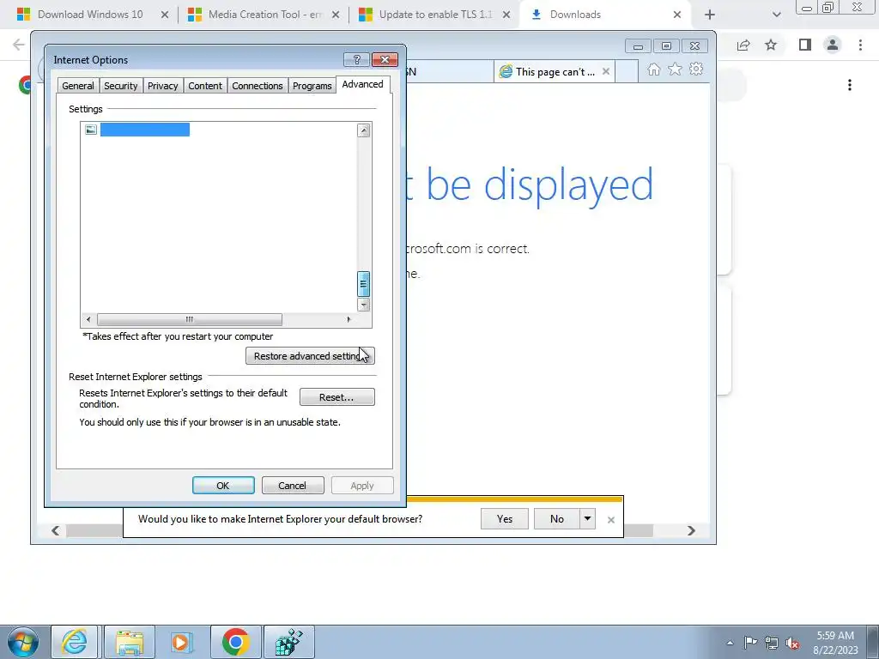Click the settings list scroll up arrow
879x659 pixels.
pyautogui.click(x=363, y=130)
